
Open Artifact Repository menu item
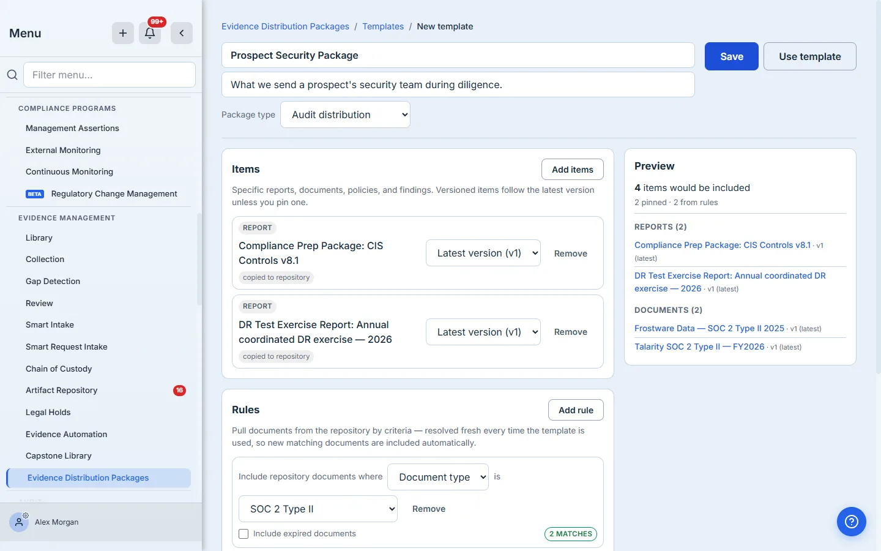click(61, 391)
